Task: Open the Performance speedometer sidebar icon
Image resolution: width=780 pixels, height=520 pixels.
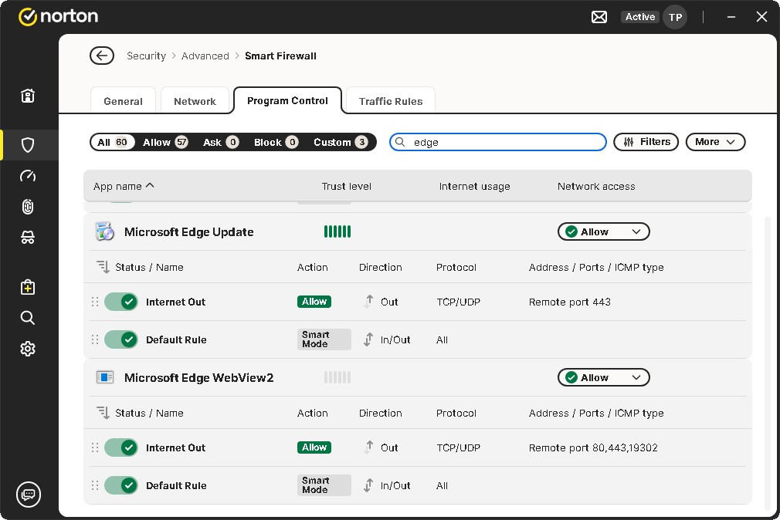Action: click(x=28, y=176)
